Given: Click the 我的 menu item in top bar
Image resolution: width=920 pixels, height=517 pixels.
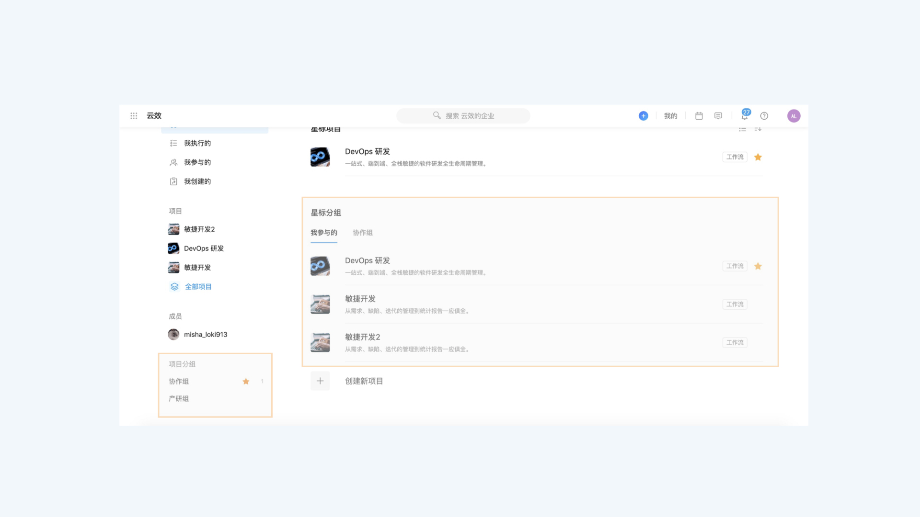Looking at the screenshot, I should pyautogui.click(x=670, y=115).
